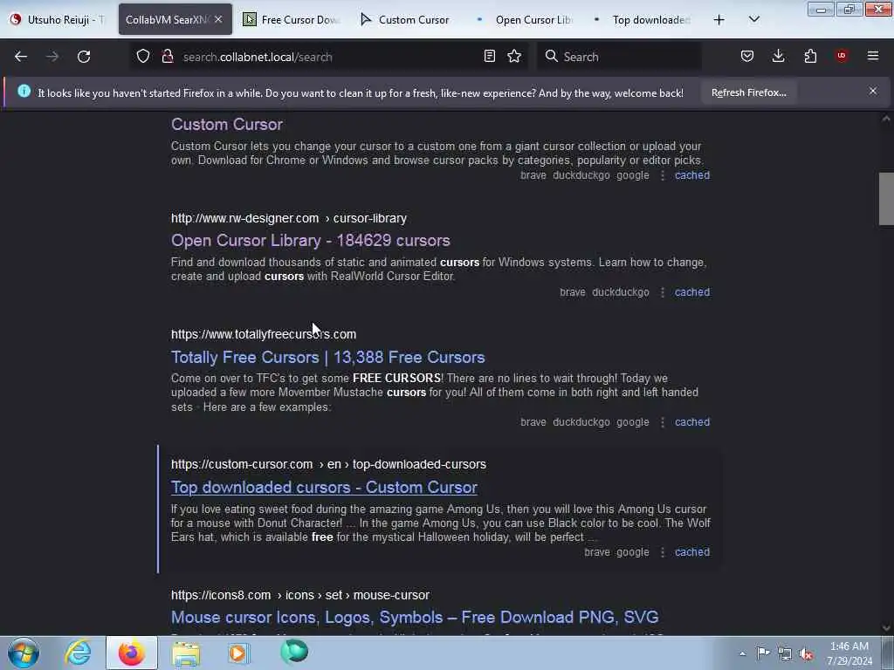Dismiss the Refresh Firefox notification bar
The height and width of the screenshot is (670, 894).
pos(873,91)
